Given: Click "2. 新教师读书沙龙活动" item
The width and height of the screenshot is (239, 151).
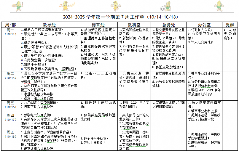Looking at the screenshot, I should (x=134, y=40).
